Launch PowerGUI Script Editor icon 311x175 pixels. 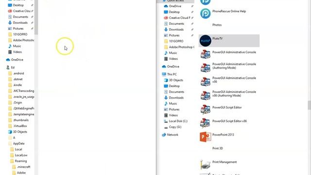point(205,109)
